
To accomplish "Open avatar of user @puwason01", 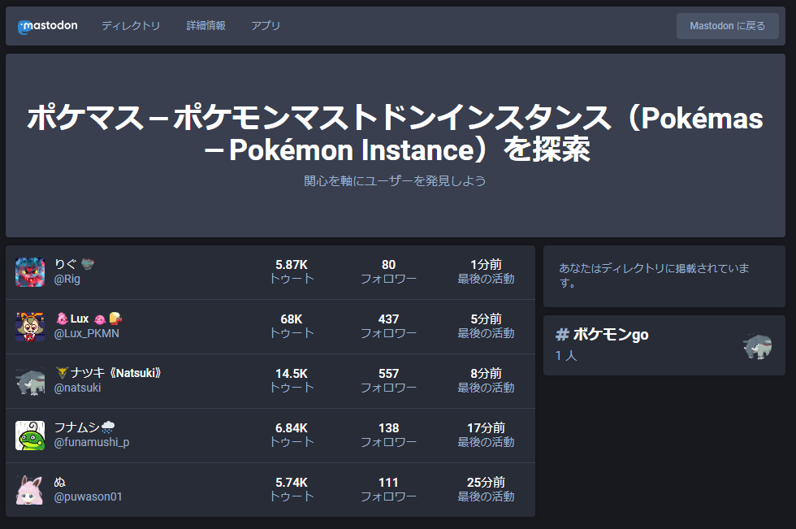I will pos(30,490).
